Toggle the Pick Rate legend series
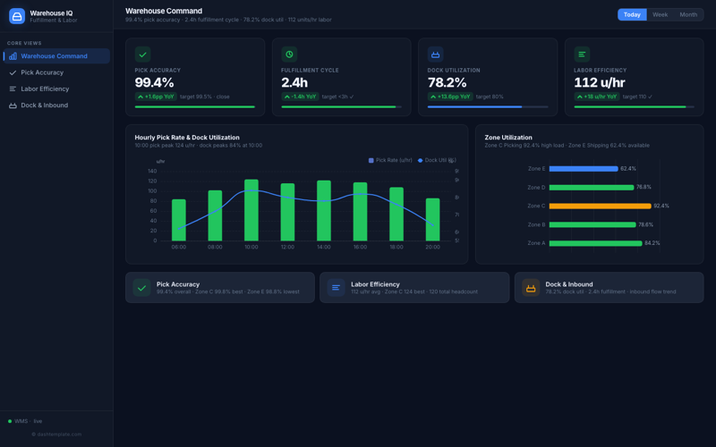This screenshot has height=447, width=716. click(389, 160)
